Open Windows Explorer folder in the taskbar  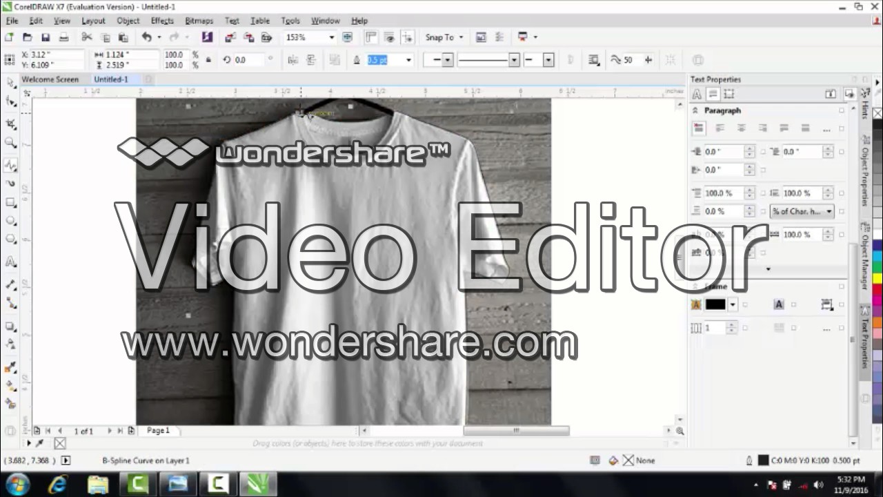click(98, 484)
